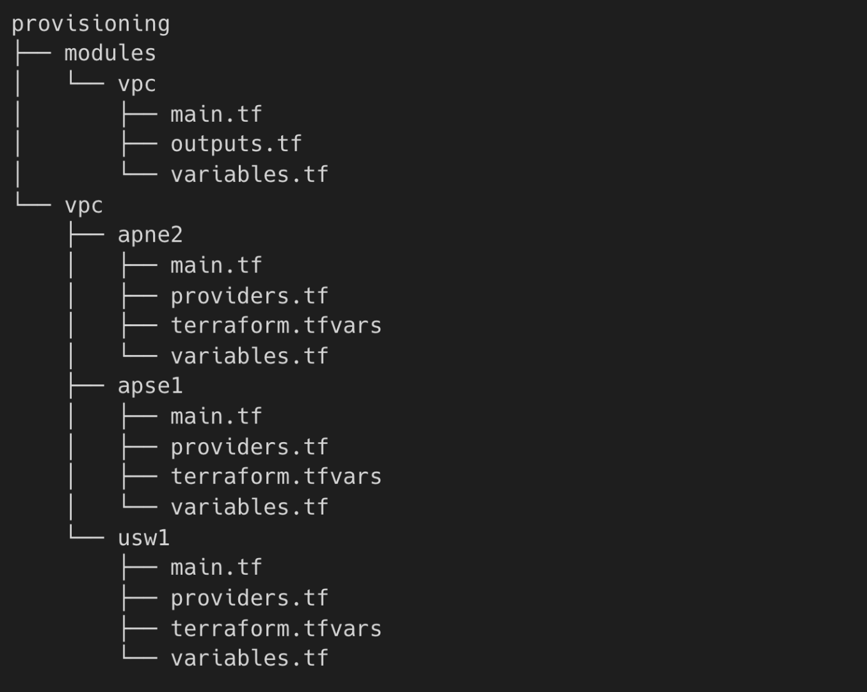Click variables.tf under usw1
Viewport: 867px width, 692px height.
[249, 658]
